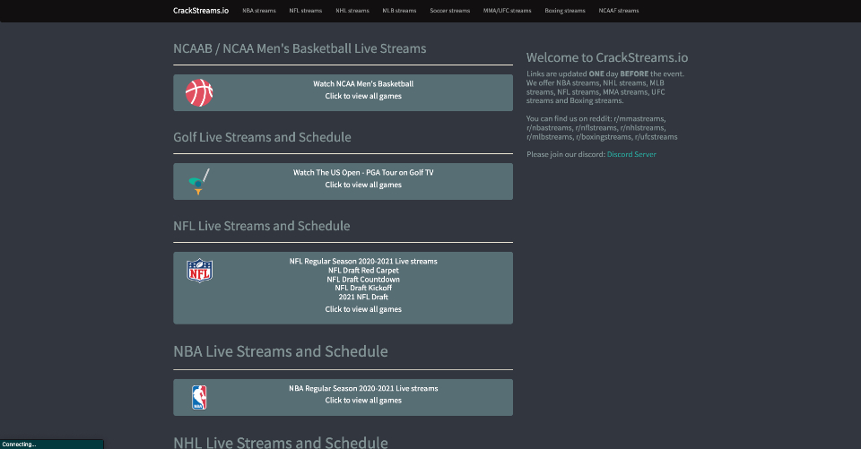Click the Welcome to CrackStreams.io heading
This screenshot has width=861, height=449.
(607, 57)
